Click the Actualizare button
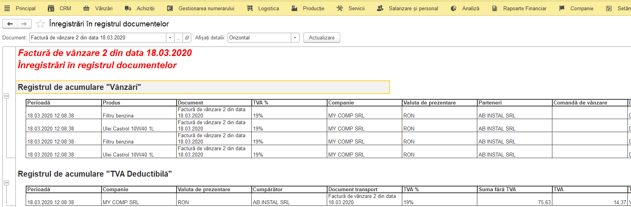This screenshot has width=631, height=207. point(322,38)
